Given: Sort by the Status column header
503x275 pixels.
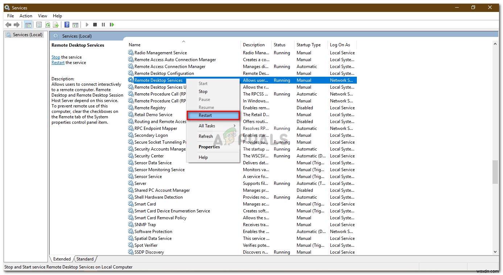Looking at the screenshot, I should 283,45.
